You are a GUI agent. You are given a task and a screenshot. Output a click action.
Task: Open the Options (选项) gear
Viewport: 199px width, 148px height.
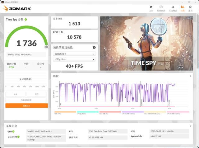click(x=190, y=8)
